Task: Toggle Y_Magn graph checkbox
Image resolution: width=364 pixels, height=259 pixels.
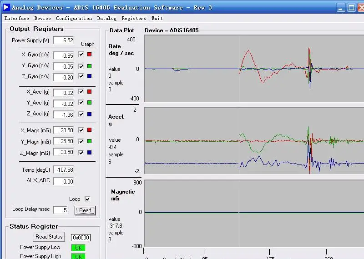Action: pyautogui.click(x=81, y=141)
